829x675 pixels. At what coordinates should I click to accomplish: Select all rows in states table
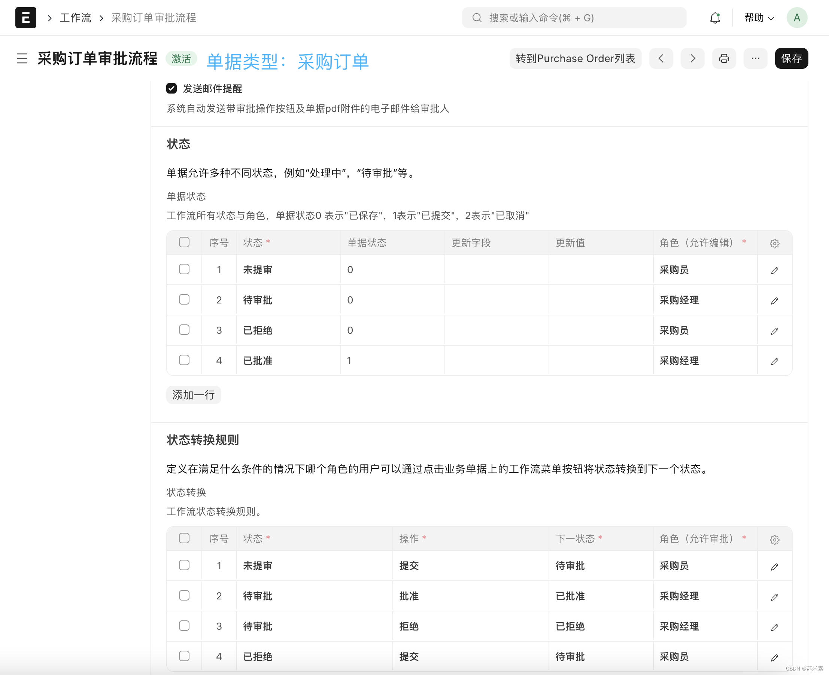coord(184,242)
